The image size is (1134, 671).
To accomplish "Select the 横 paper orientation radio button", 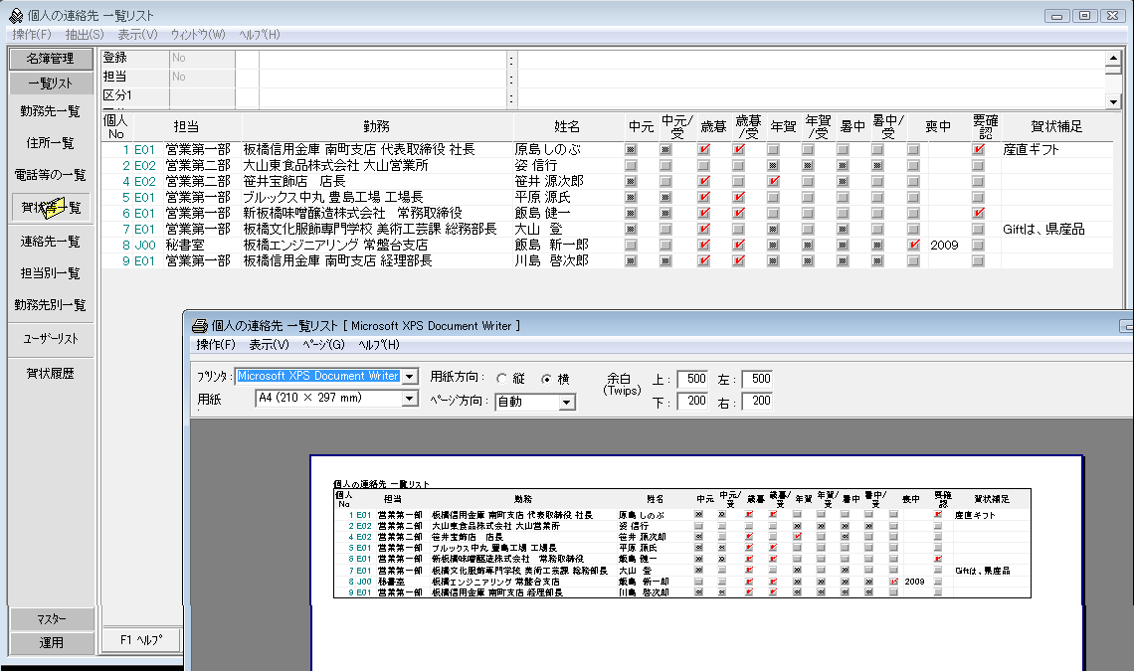I will tap(546, 378).
